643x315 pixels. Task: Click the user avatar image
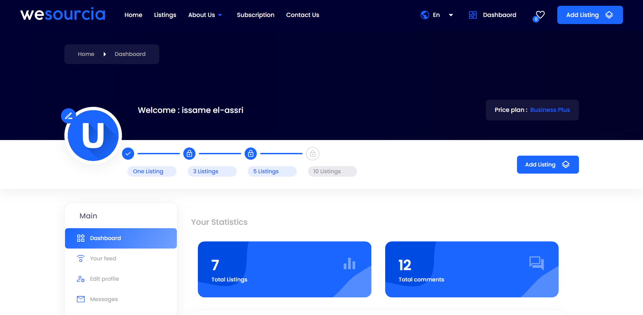click(x=93, y=136)
